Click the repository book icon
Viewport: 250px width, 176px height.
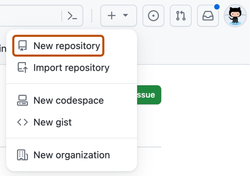coord(23,46)
